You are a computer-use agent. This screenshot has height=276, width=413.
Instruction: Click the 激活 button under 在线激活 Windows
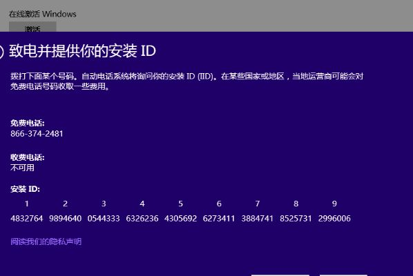32,27
